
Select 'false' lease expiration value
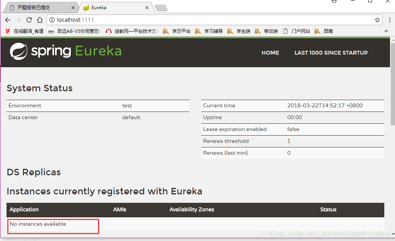click(293, 129)
